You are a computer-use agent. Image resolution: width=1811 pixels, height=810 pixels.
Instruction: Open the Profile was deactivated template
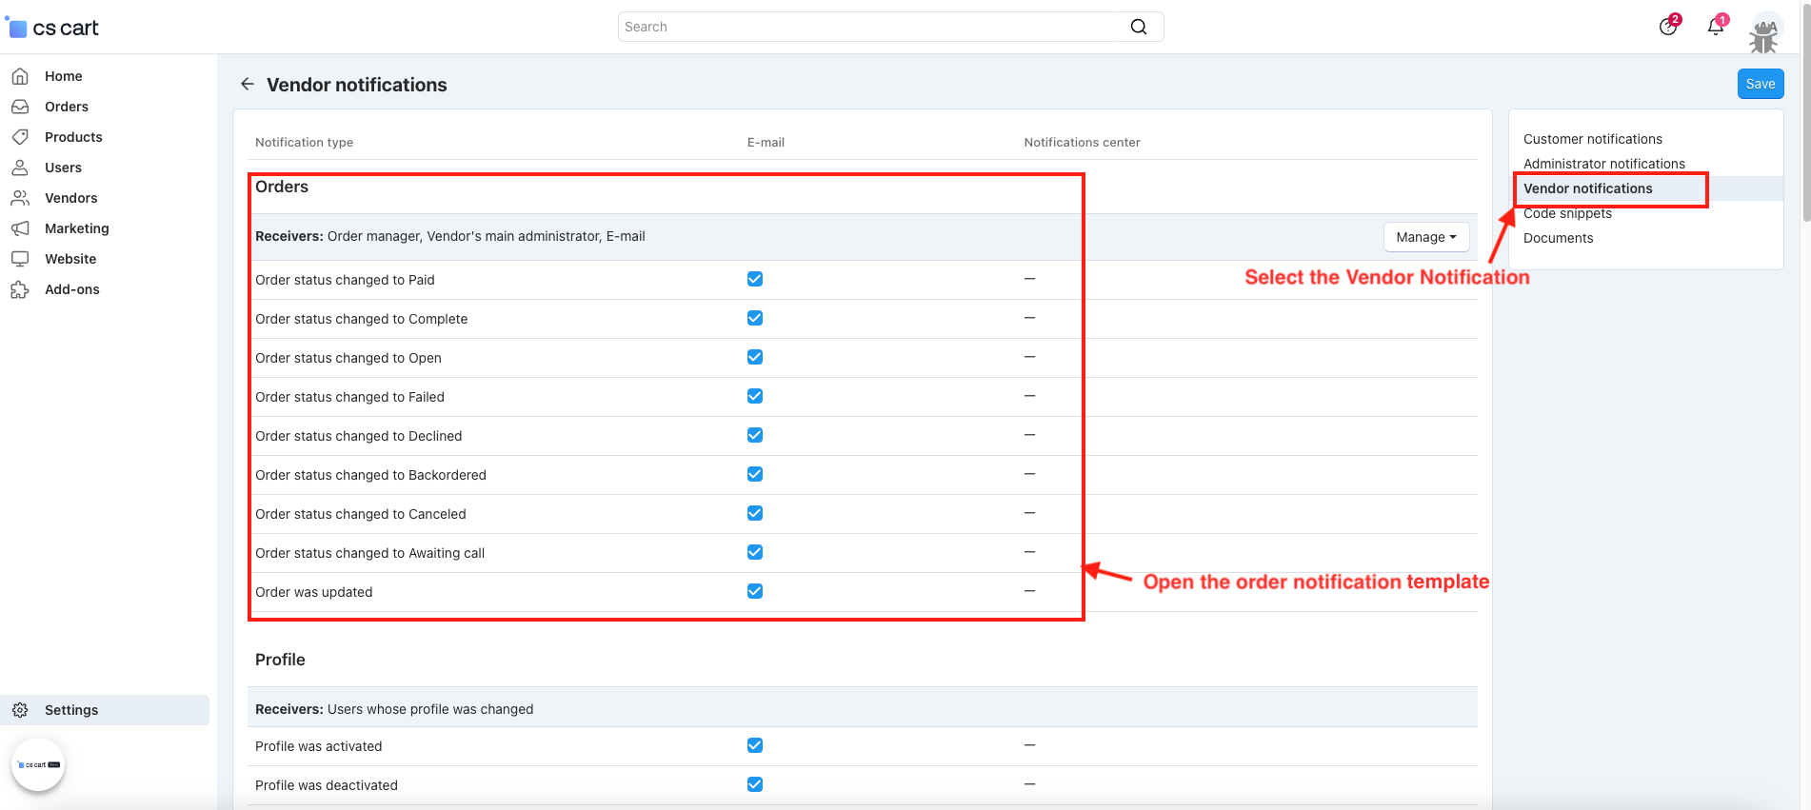coord(327,785)
